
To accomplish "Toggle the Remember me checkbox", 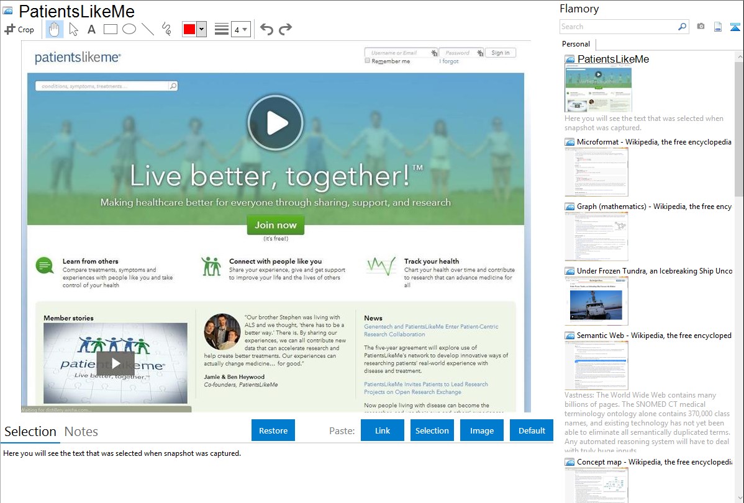I will [367, 61].
